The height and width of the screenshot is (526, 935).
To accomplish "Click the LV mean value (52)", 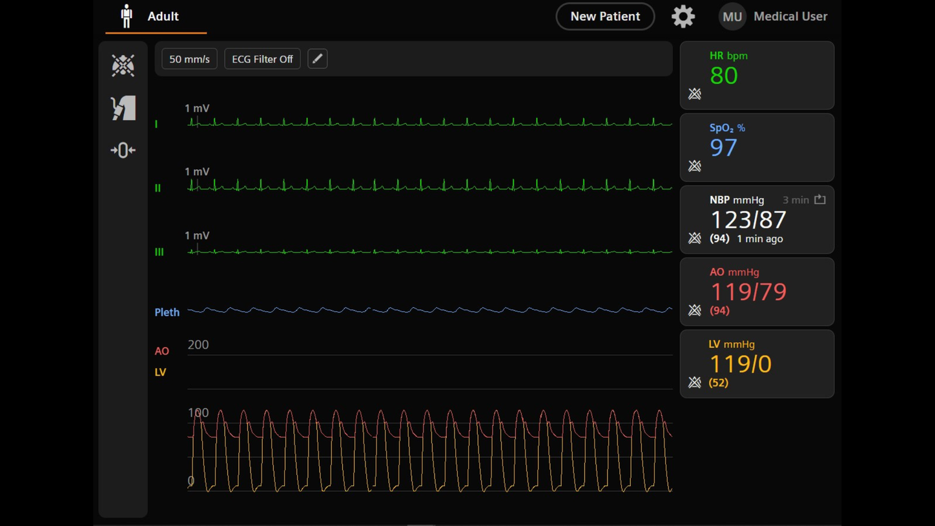I will click(x=718, y=383).
